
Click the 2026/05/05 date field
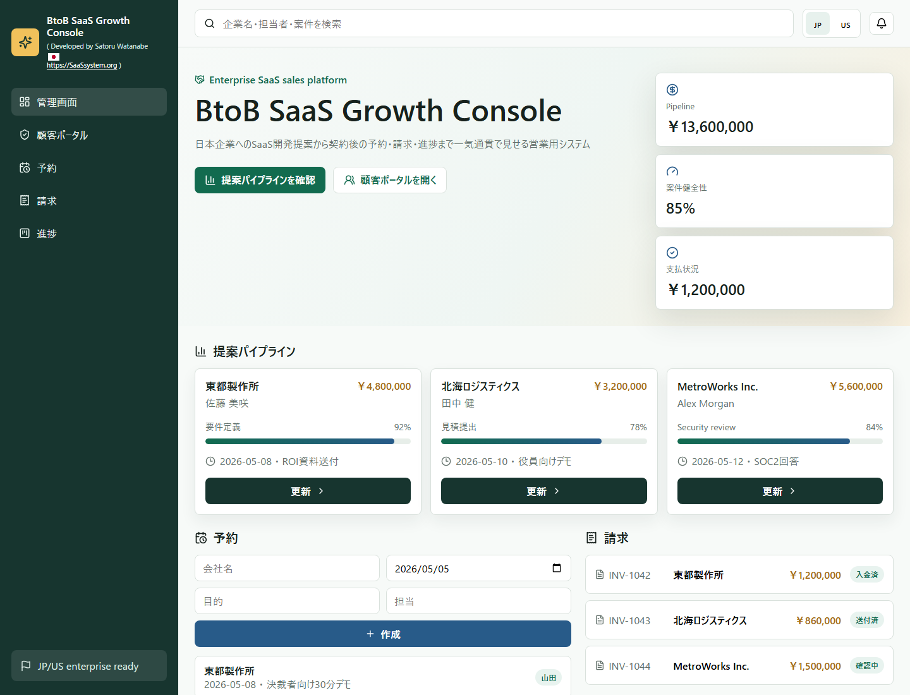[478, 568]
